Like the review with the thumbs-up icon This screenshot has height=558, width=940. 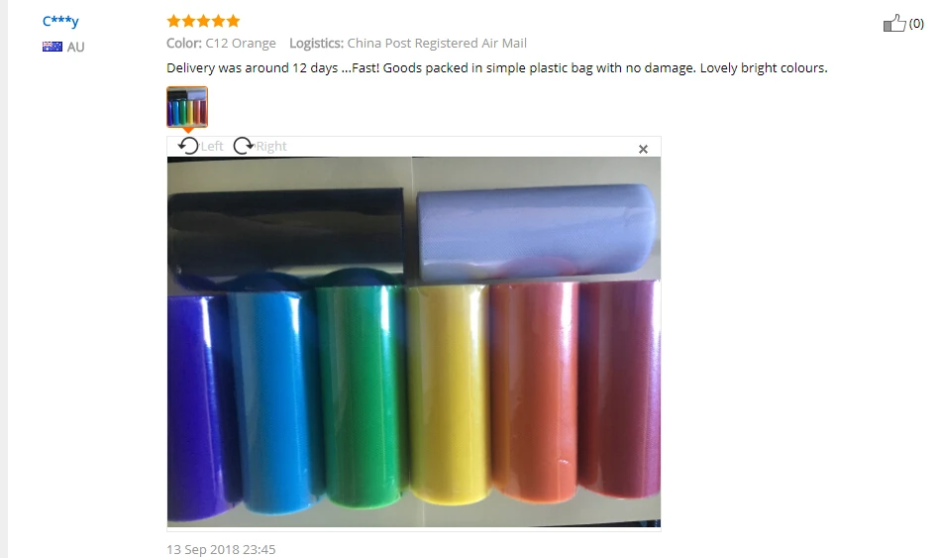pyautogui.click(x=894, y=24)
